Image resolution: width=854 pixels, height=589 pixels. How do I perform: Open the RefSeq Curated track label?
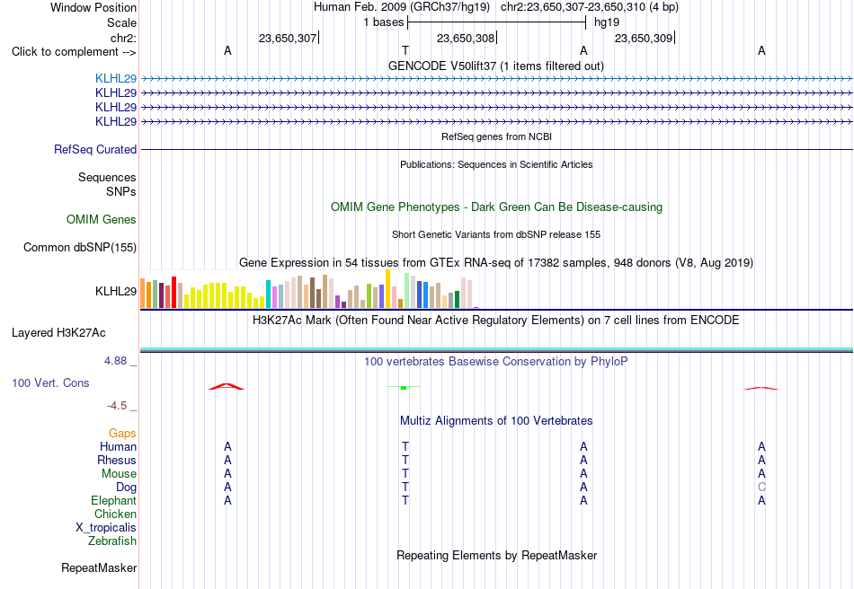coord(94,150)
